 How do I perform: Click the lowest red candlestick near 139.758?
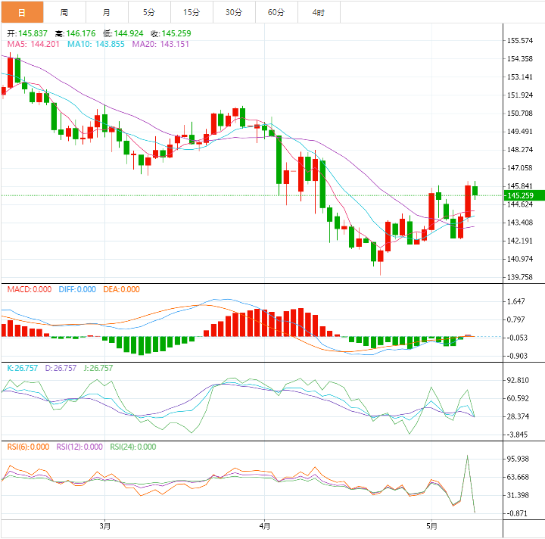[381, 256]
